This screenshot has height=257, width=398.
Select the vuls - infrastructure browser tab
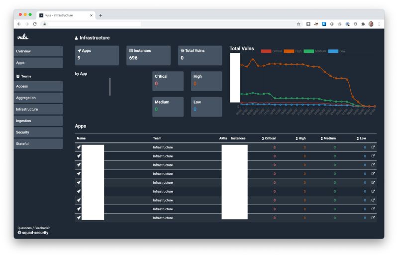66,15
